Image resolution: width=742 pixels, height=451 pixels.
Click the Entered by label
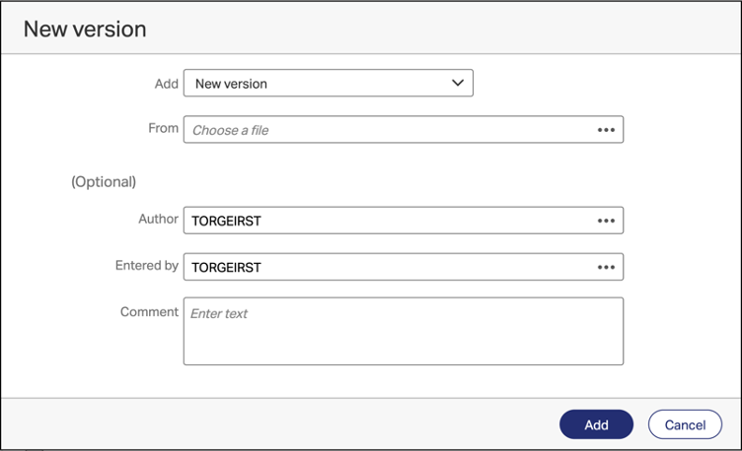[147, 266]
